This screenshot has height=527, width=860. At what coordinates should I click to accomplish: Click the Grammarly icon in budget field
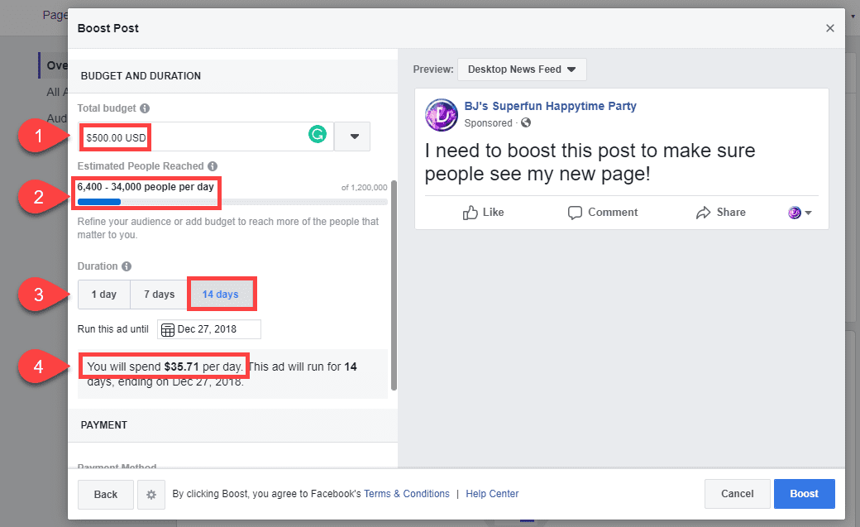(318, 133)
